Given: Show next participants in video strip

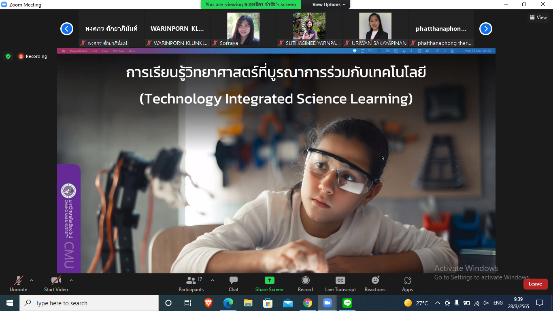Looking at the screenshot, I should pyautogui.click(x=486, y=29).
